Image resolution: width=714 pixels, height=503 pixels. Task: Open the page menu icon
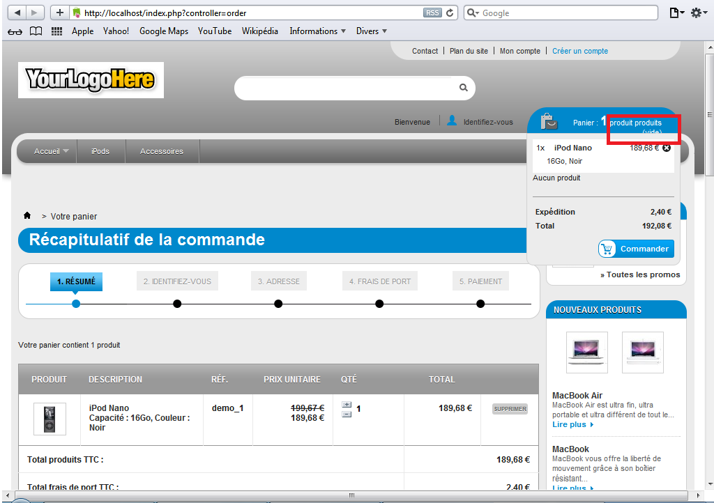point(676,13)
